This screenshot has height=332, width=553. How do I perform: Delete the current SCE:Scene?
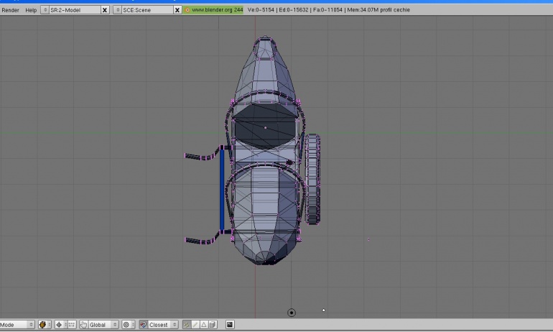click(x=177, y=10)
